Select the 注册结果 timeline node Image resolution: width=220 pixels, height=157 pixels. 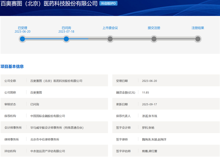click(x=198, y=39)
